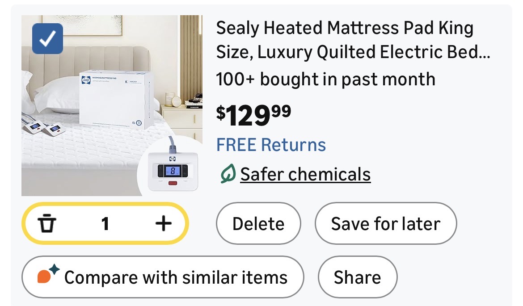Tap the Share button
The width and height of the screenshot is (523, 306).
(x=357, y=277)
